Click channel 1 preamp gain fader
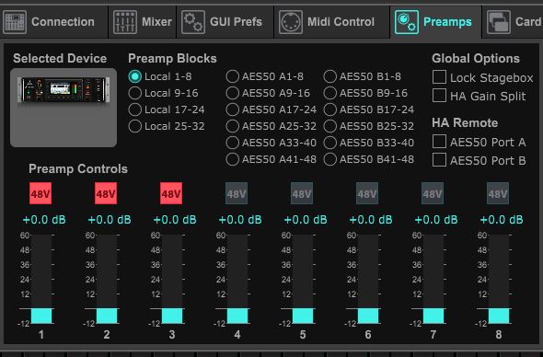The height and width of the screenshot is (357, 543). (x=41, y=279)
